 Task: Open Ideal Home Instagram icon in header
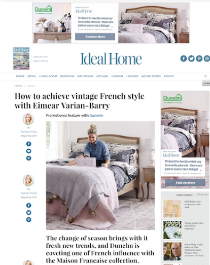pyautogui.click(x=207, y=58)
